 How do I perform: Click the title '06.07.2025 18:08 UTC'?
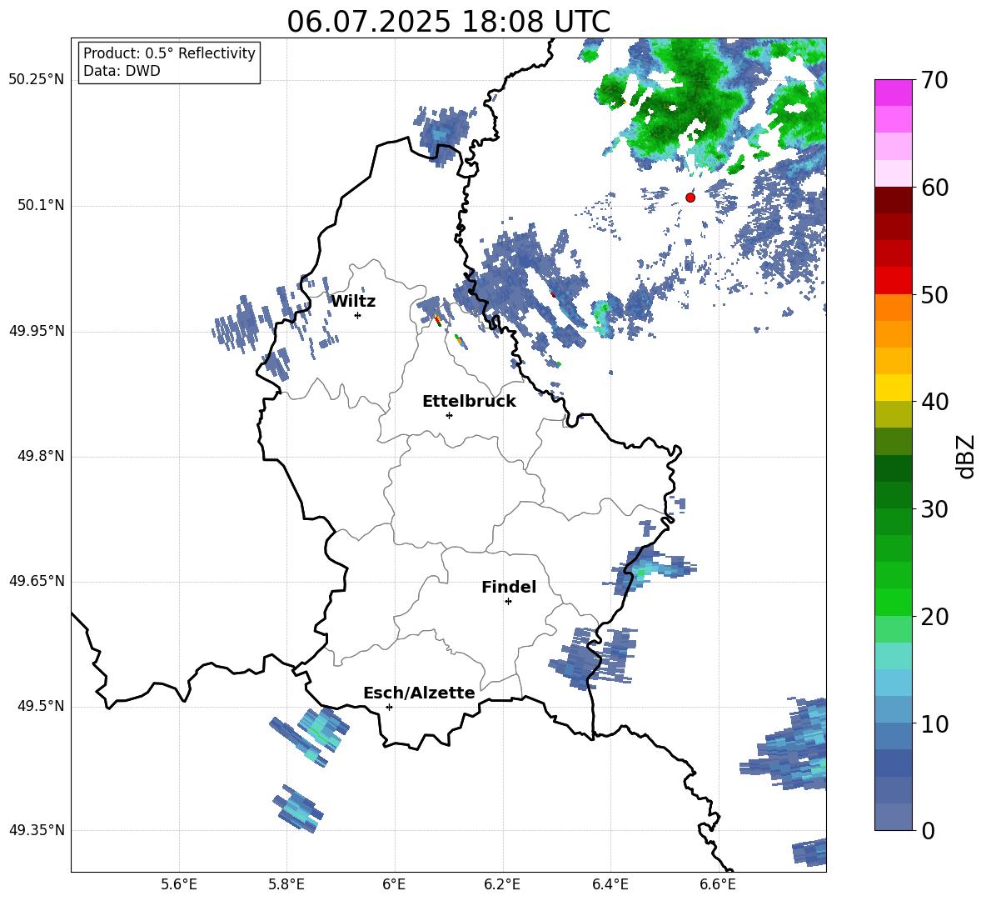tap(448, 22)
